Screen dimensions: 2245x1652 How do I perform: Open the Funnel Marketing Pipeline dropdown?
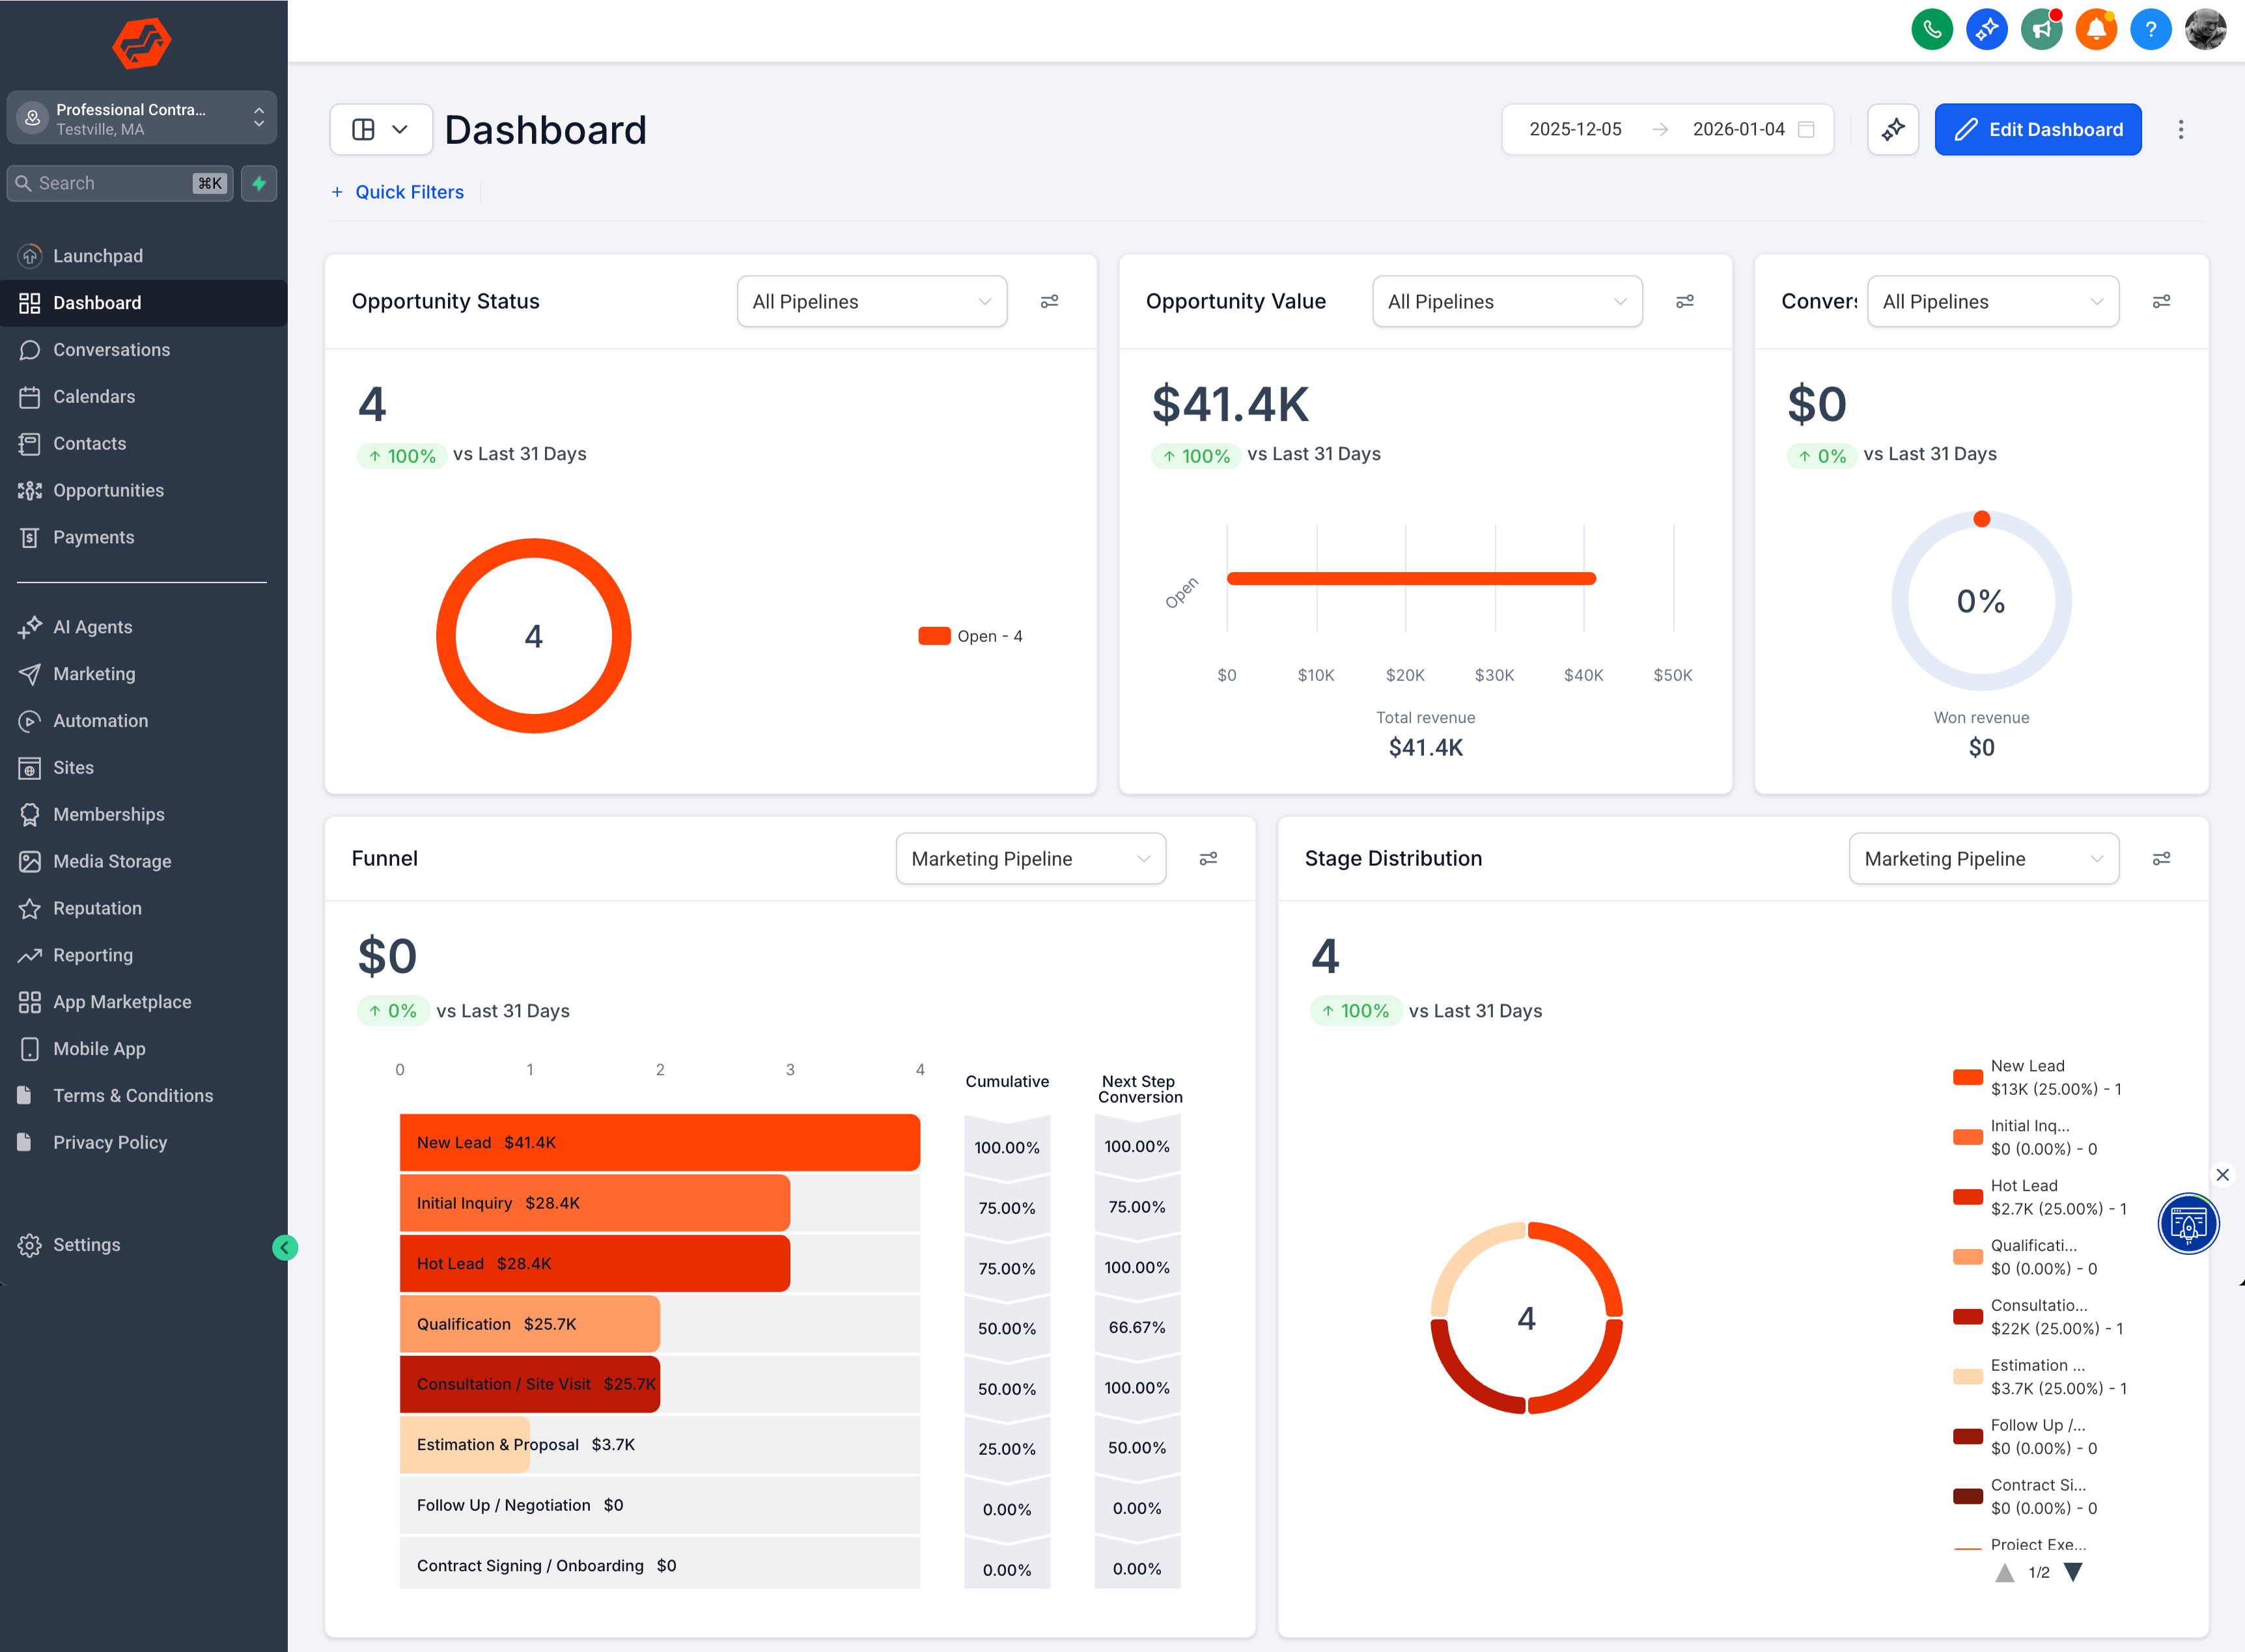point(1030,858)
